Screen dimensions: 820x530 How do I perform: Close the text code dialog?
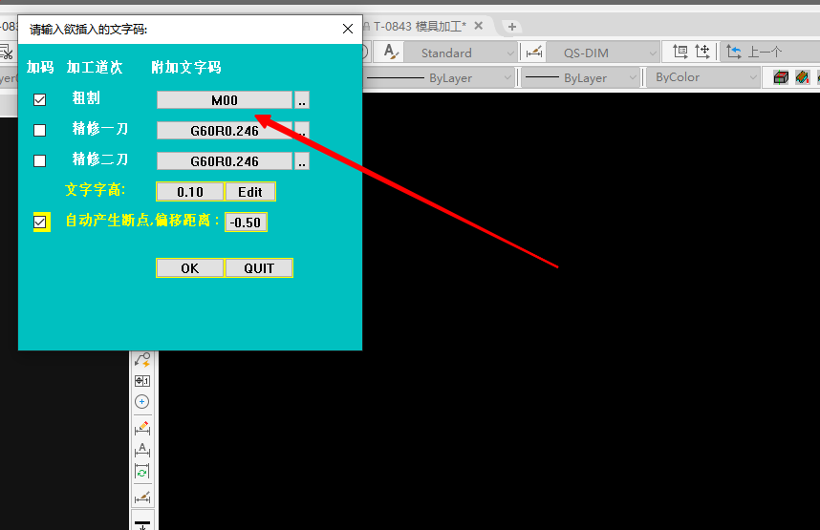(x=348, y=29)
